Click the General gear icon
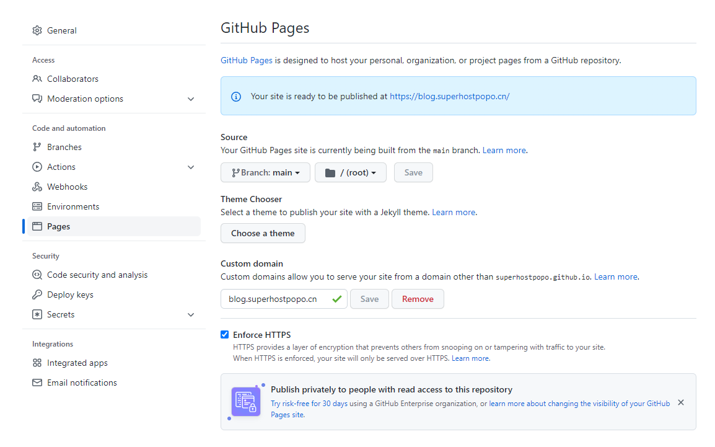Screen dimensions: 715x447 tap(37, 30)
